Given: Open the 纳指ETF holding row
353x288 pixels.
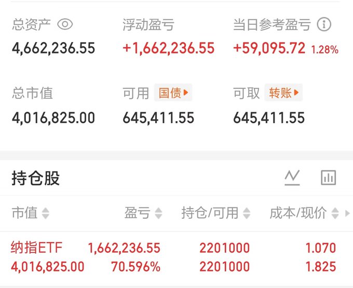Looking at the screenshot, I should point(177,257).
